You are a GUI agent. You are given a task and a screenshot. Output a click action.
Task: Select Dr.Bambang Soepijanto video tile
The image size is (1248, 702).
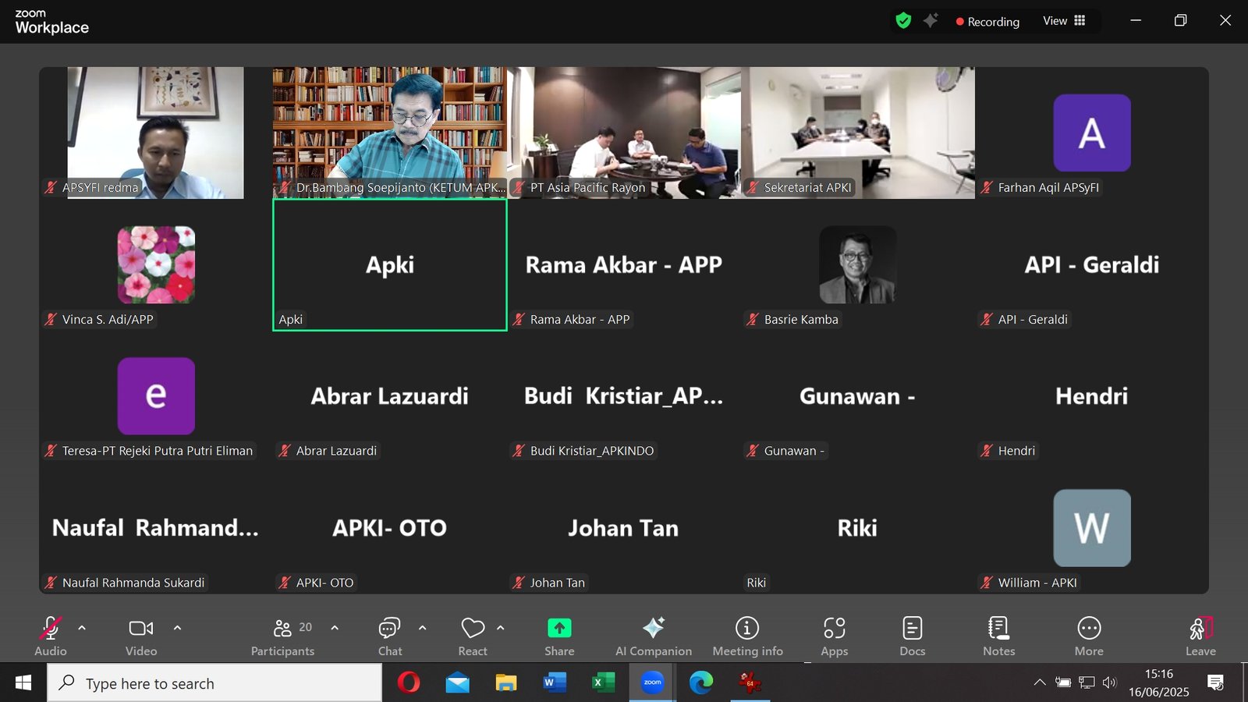click(390, 133)
